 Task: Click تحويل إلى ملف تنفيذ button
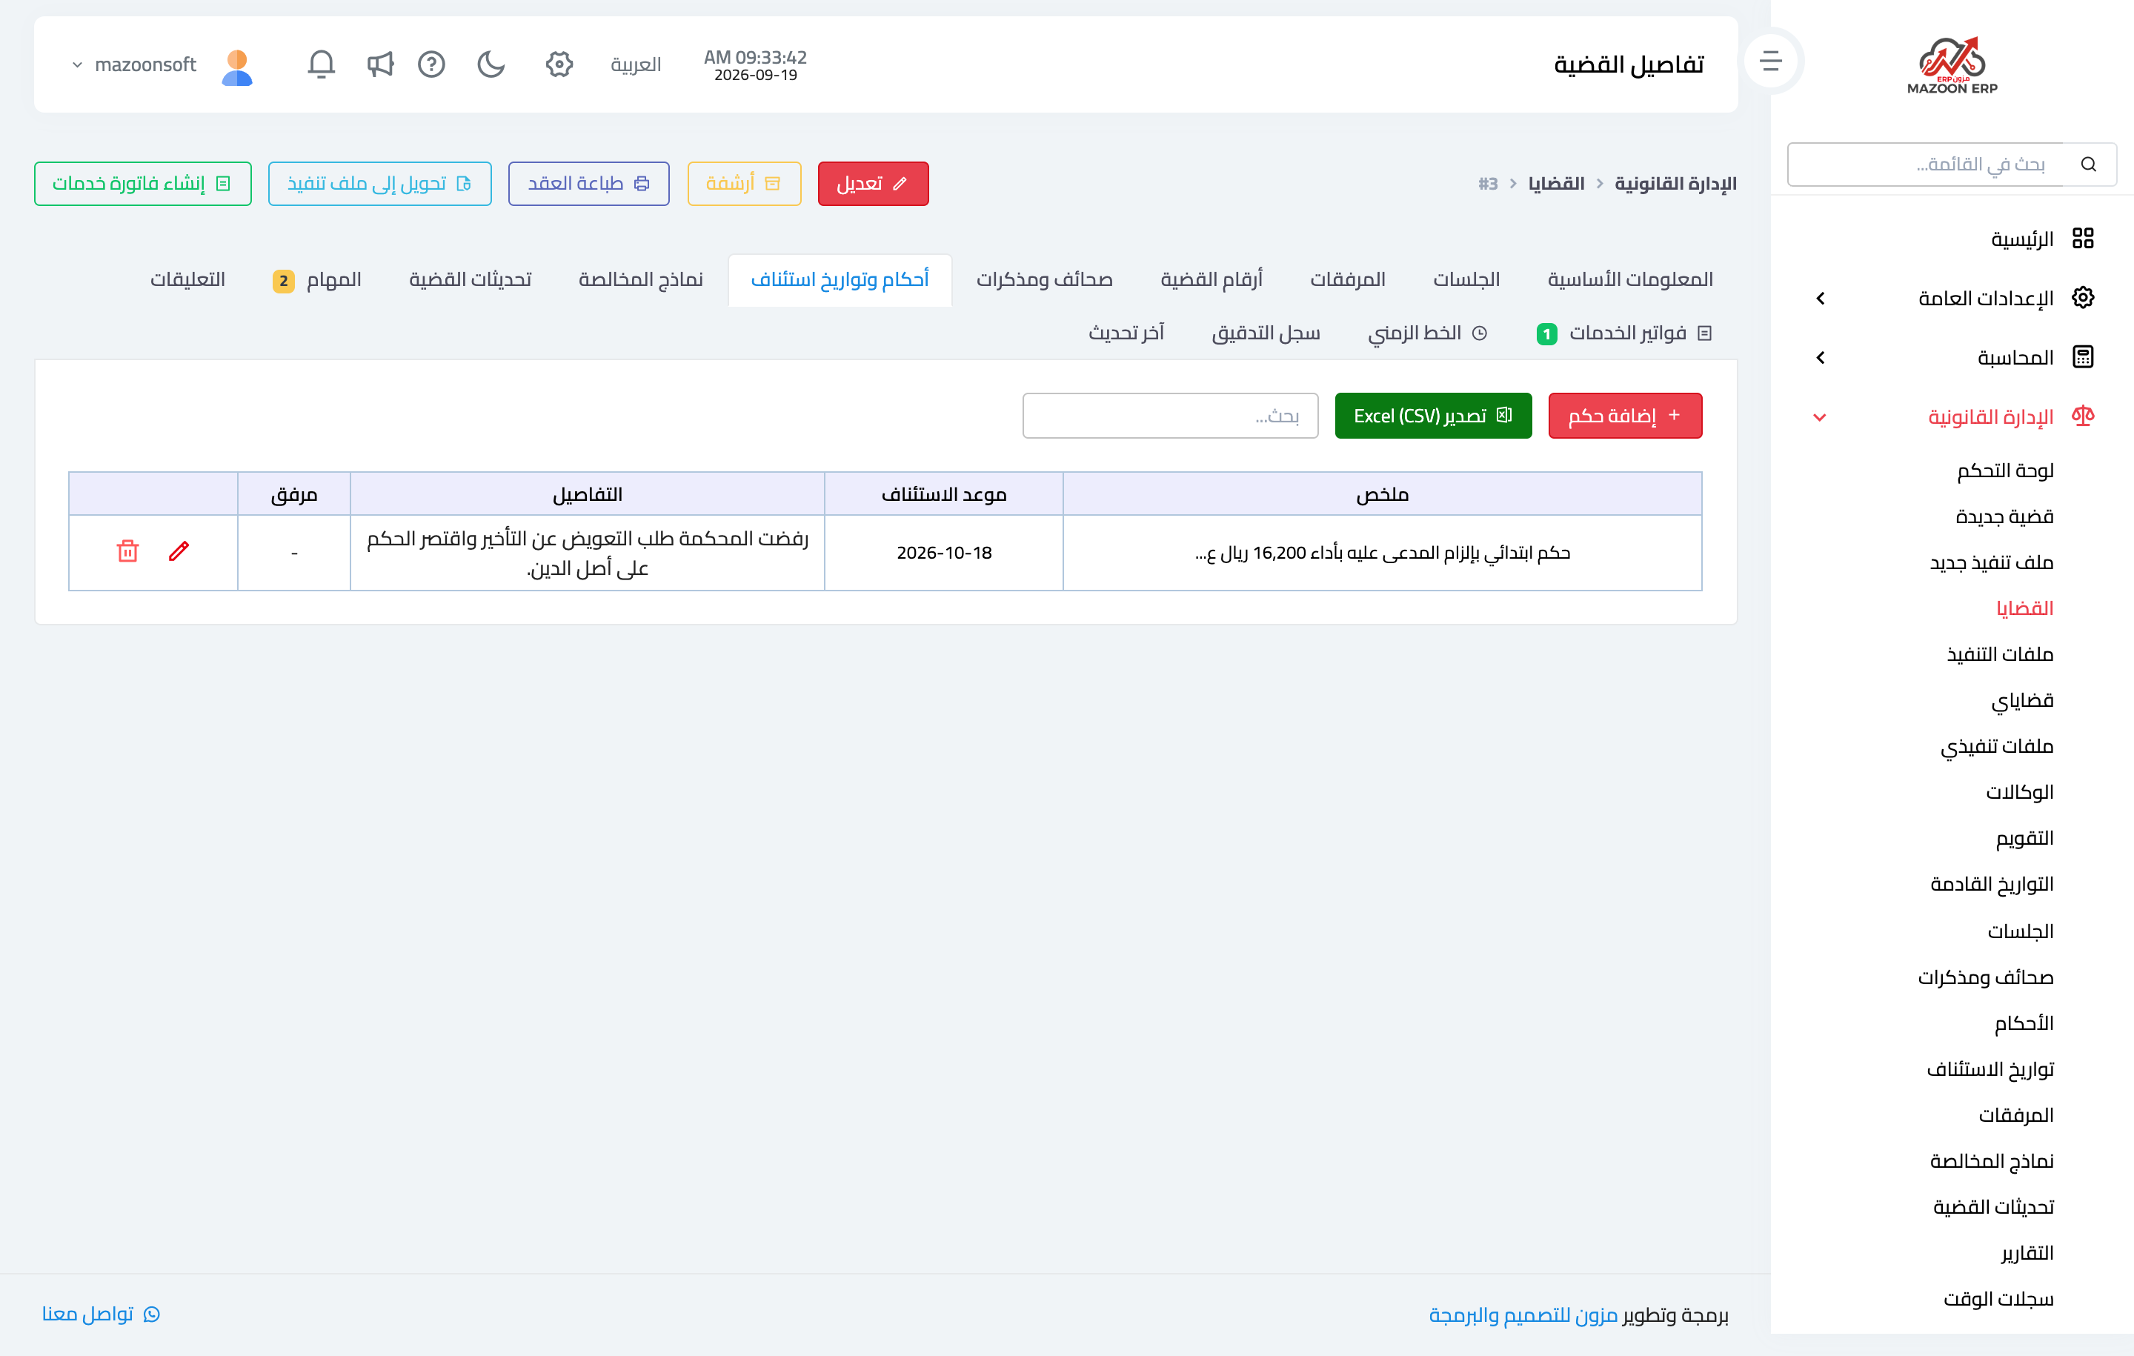tap(379, 184)
